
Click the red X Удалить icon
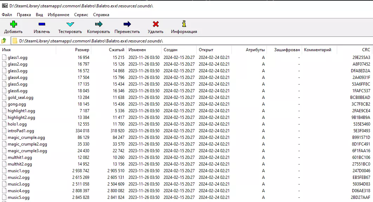(156, 24)
